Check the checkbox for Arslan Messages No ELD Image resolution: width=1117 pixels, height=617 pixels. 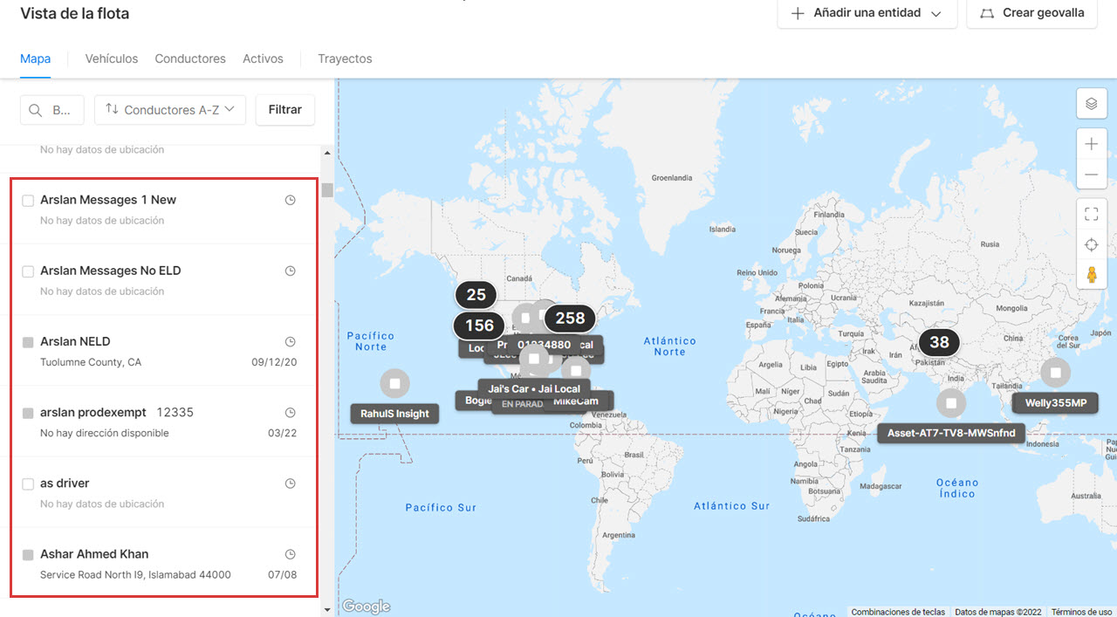coord(27,271)
